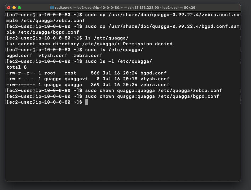Click zebra.conf in the long listing output
Screen dimensions: 251x190
(155, 85)
